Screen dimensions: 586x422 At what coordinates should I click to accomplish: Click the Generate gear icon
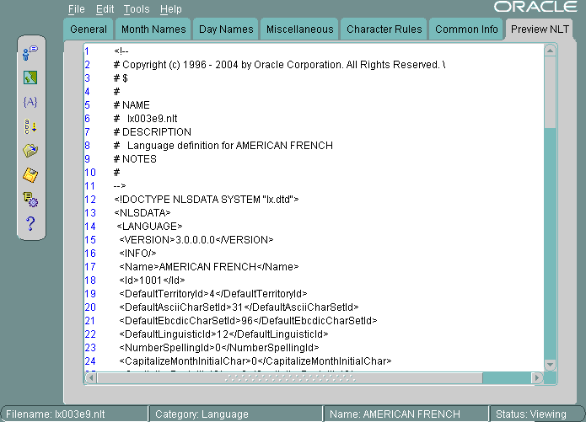(30, 200)
